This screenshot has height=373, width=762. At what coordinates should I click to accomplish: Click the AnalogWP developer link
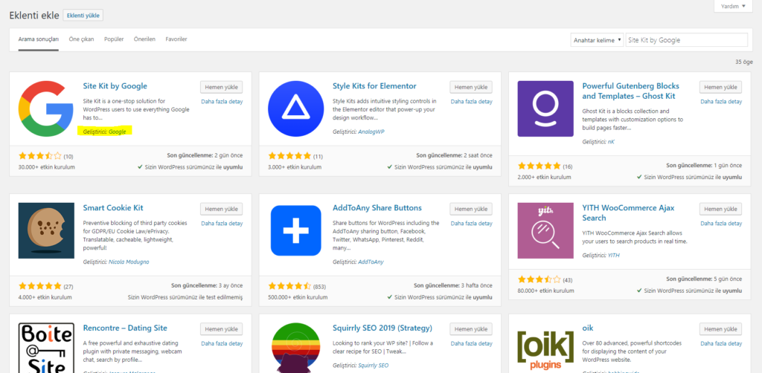coord(371,132)
